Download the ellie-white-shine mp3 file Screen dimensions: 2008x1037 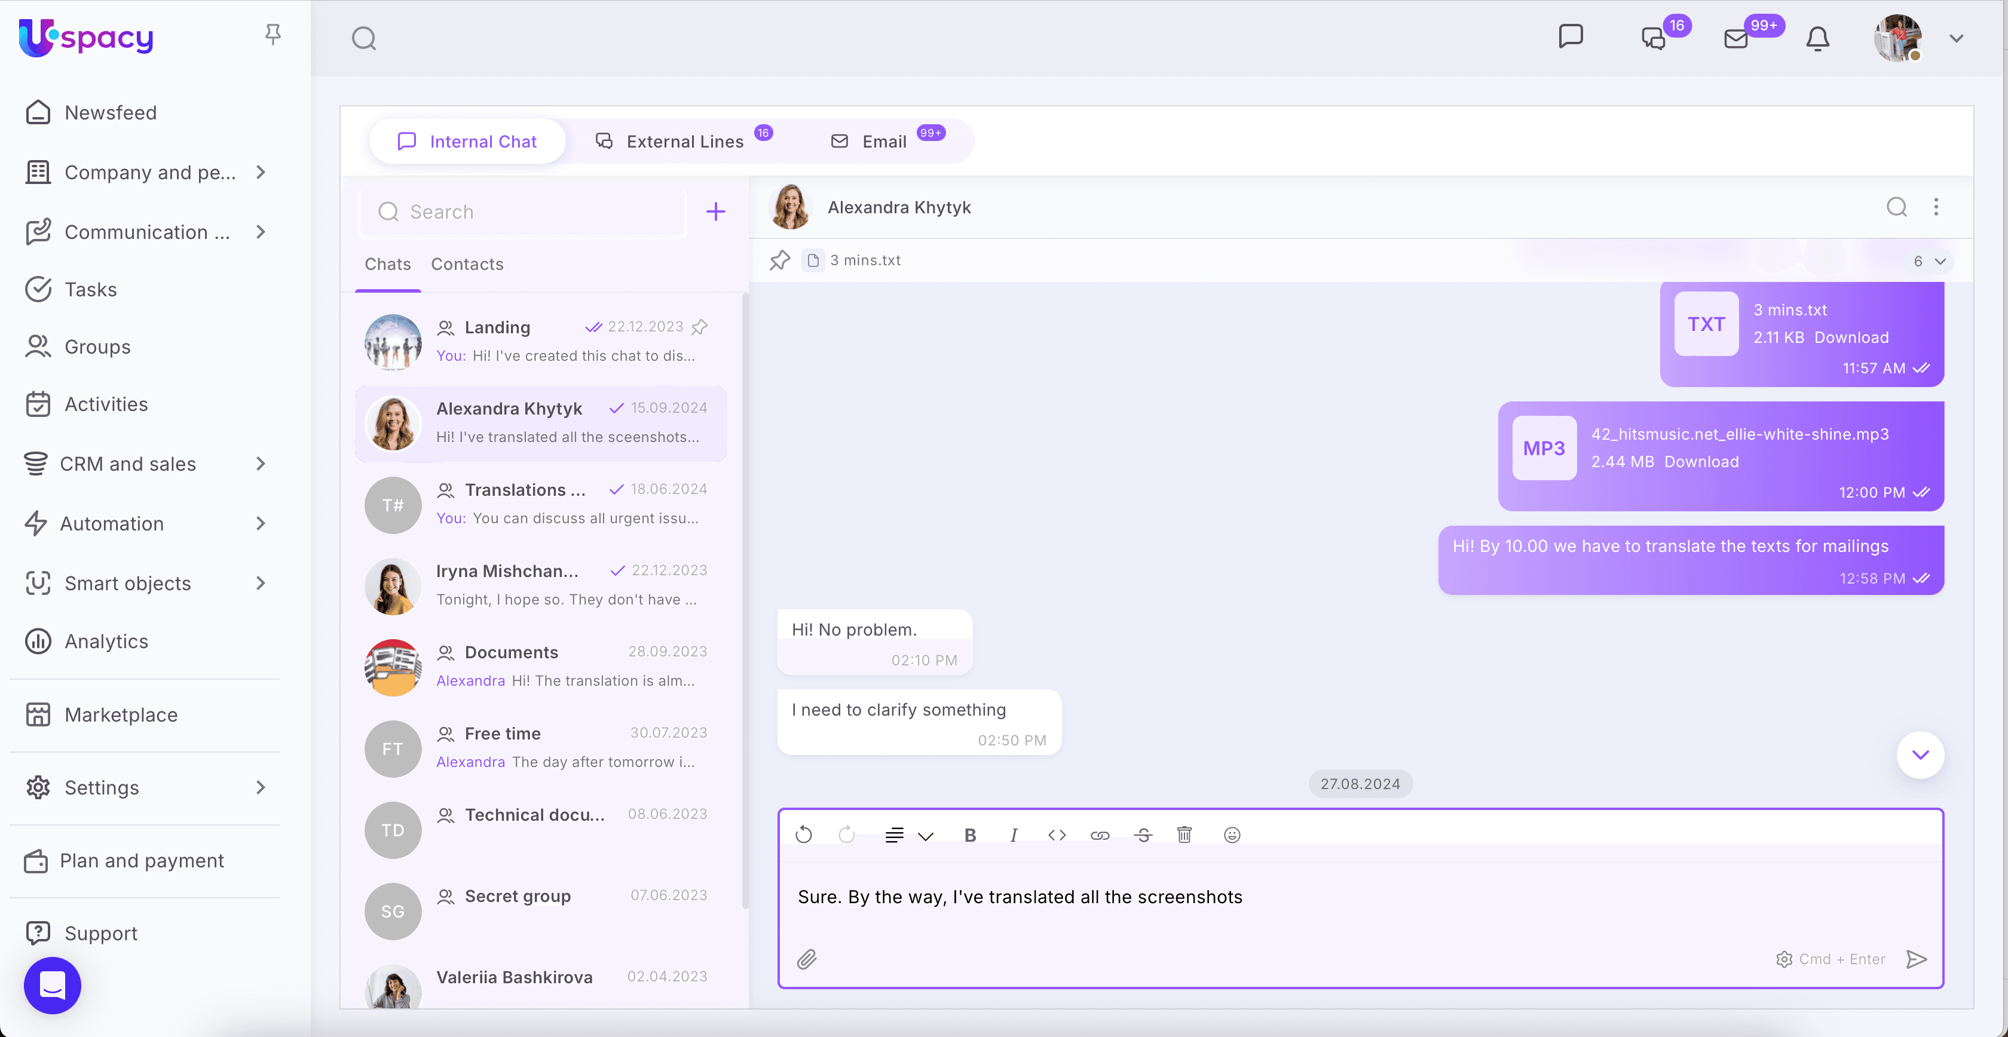1701,461
